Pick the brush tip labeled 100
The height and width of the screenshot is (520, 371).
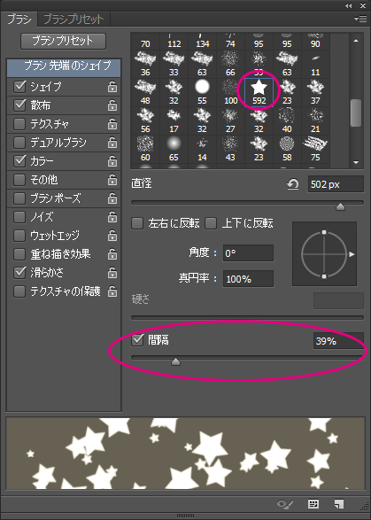pyautogui.click(x=230, y=92)
